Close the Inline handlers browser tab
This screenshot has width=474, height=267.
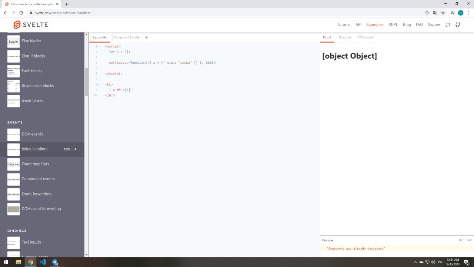pos(58,4)
